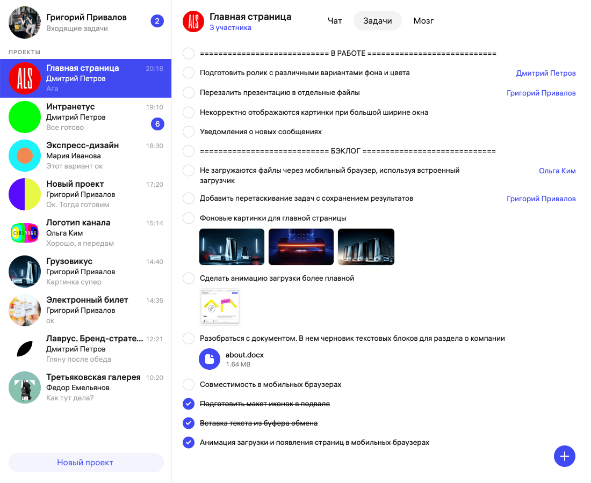Switch to the Мозг tab

pos(423,21)
